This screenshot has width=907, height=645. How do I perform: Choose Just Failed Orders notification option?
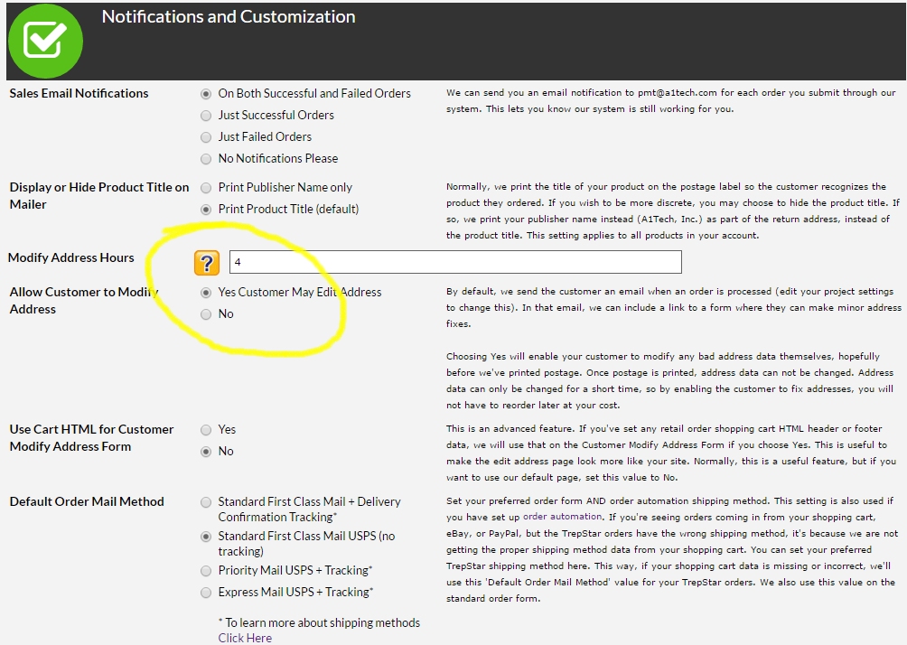tap(206, 137)
